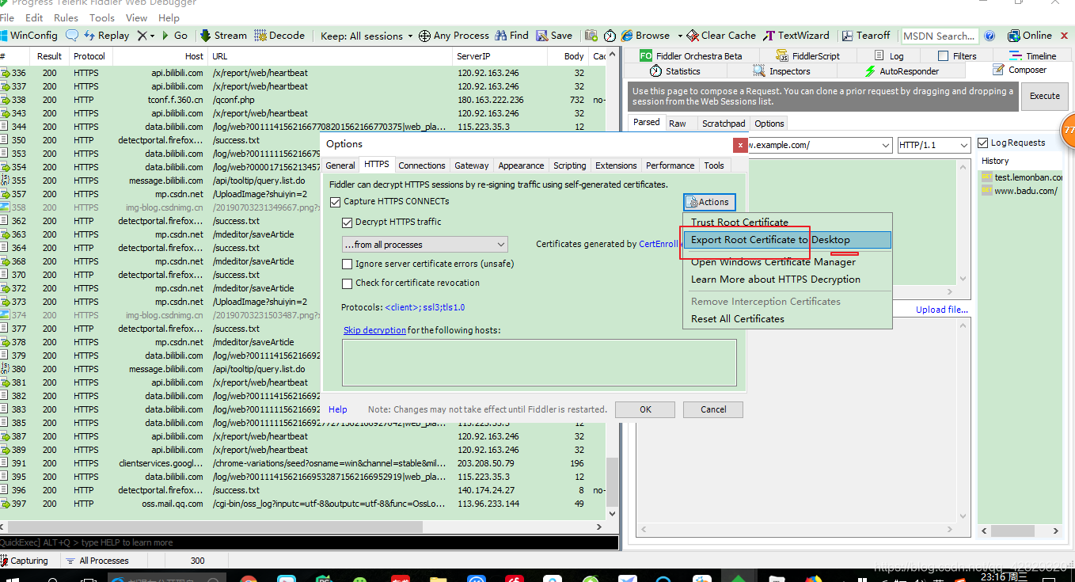Image resolution: width=1075 pixels, height=582 pixels.
Task: Click the toolbar timer stopwatch icon
Action: coord(610,36)
